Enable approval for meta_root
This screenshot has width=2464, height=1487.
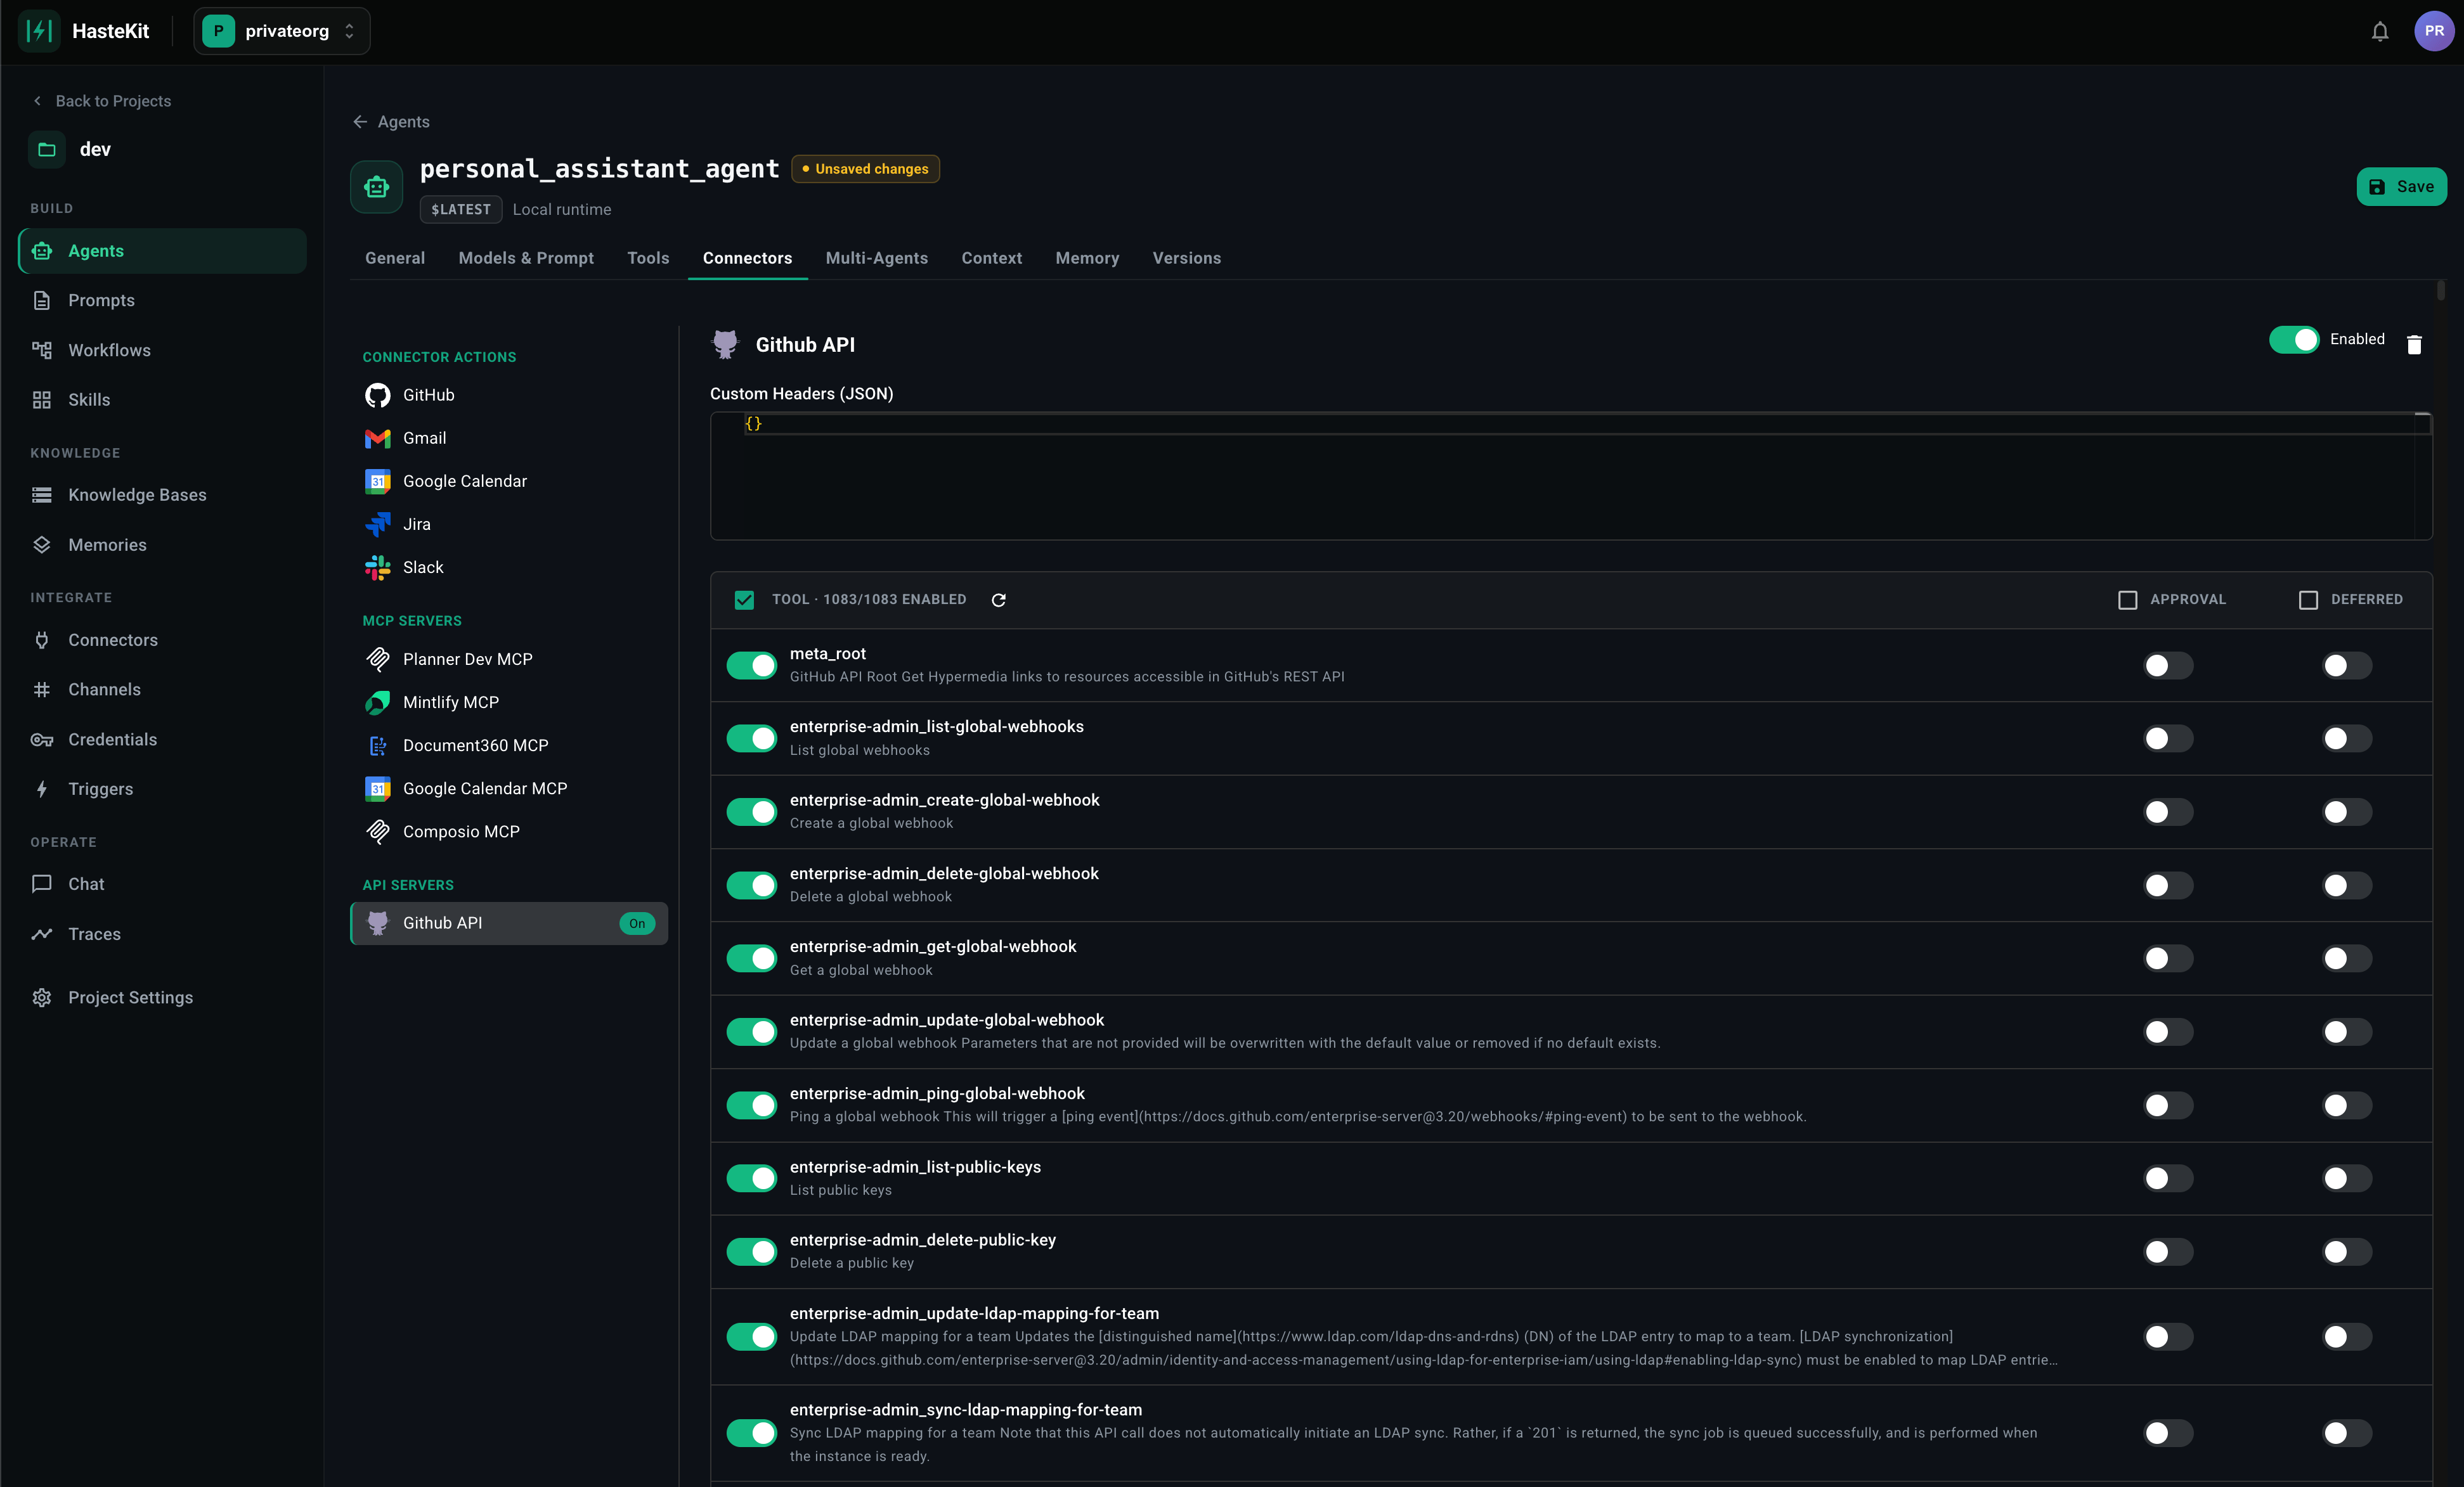[x=2168, y=666]
